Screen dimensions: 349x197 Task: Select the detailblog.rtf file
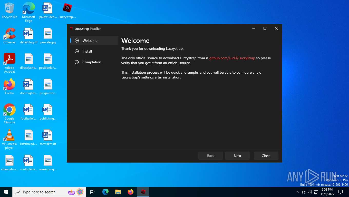click(x=29, y=36)
